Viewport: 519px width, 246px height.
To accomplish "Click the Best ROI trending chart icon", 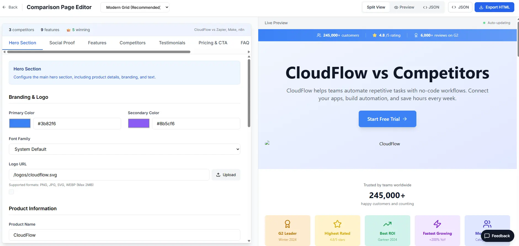I will 387,224.
